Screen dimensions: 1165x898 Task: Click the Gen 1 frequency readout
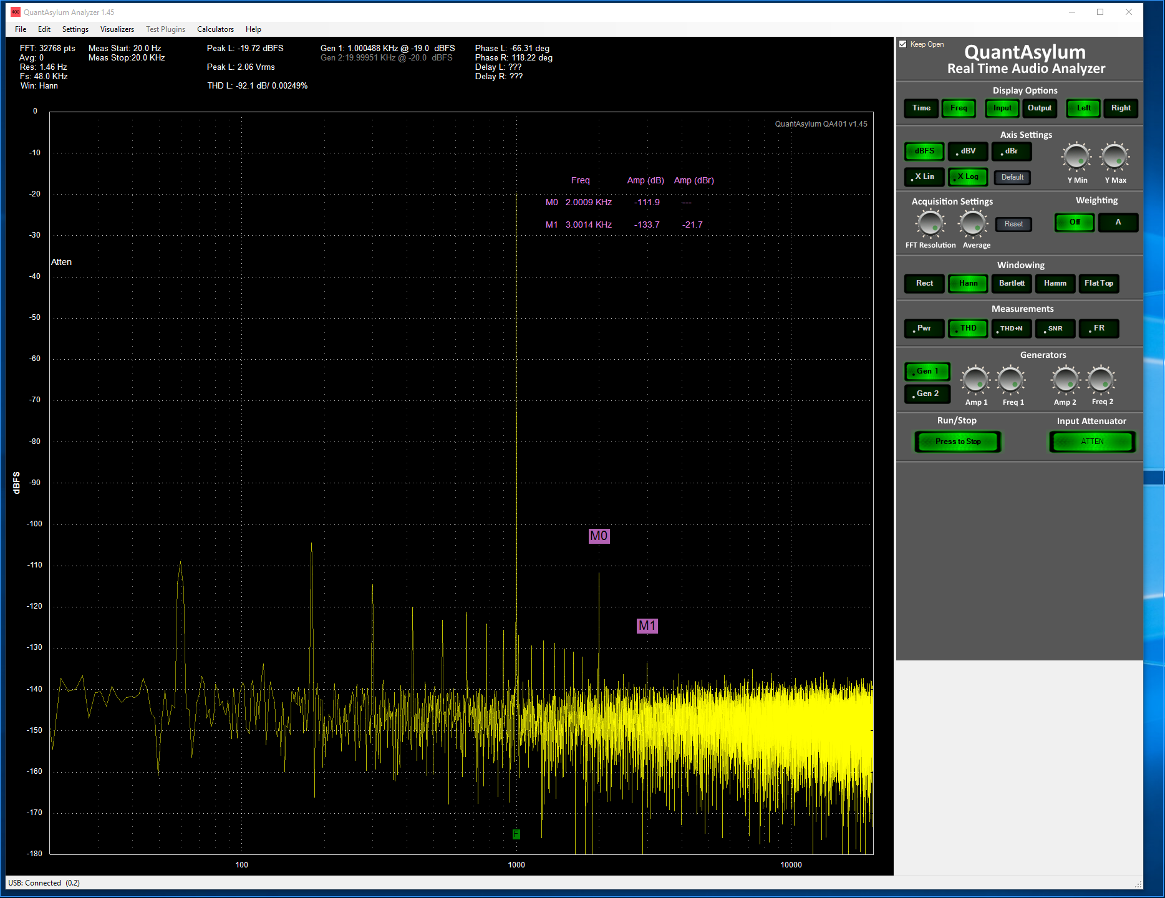point(388,48)
